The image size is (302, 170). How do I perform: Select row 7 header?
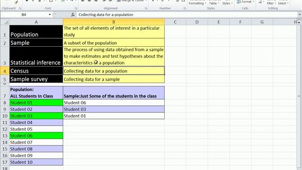(5, 93)
